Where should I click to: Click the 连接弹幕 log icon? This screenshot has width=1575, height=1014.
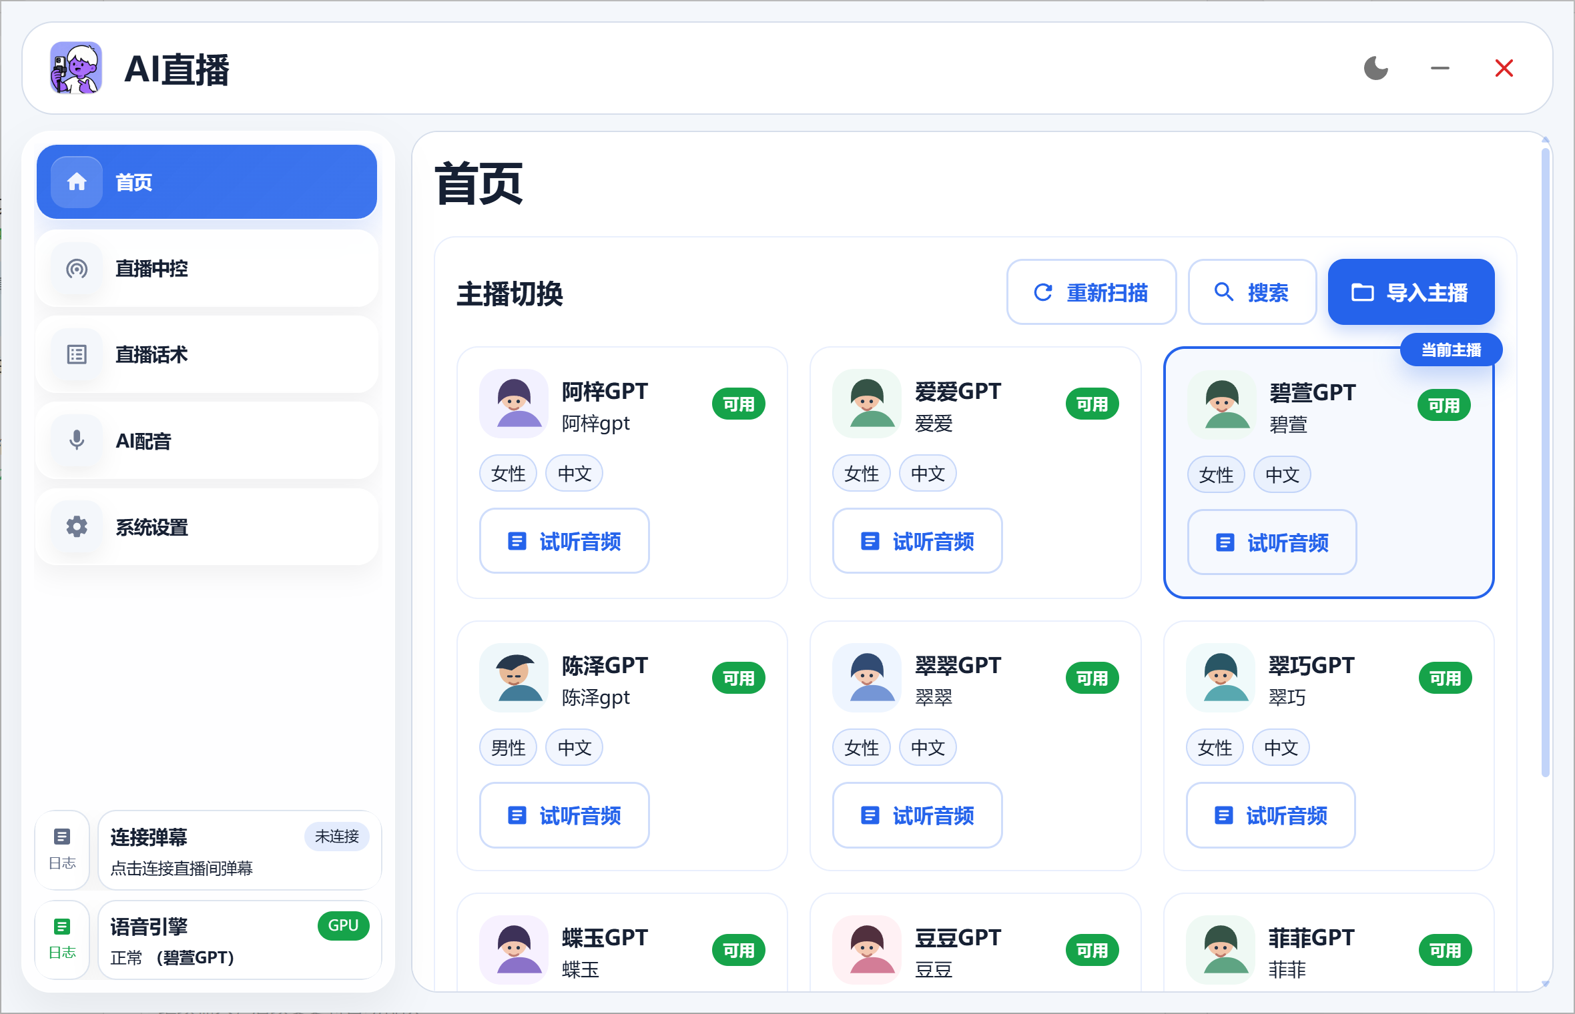(62, 837)
